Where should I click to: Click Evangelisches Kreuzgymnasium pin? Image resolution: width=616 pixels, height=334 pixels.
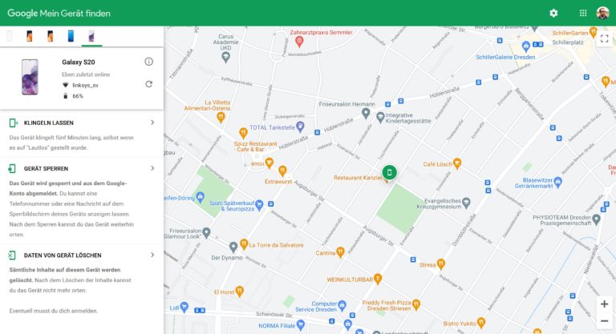coord(466,203)
